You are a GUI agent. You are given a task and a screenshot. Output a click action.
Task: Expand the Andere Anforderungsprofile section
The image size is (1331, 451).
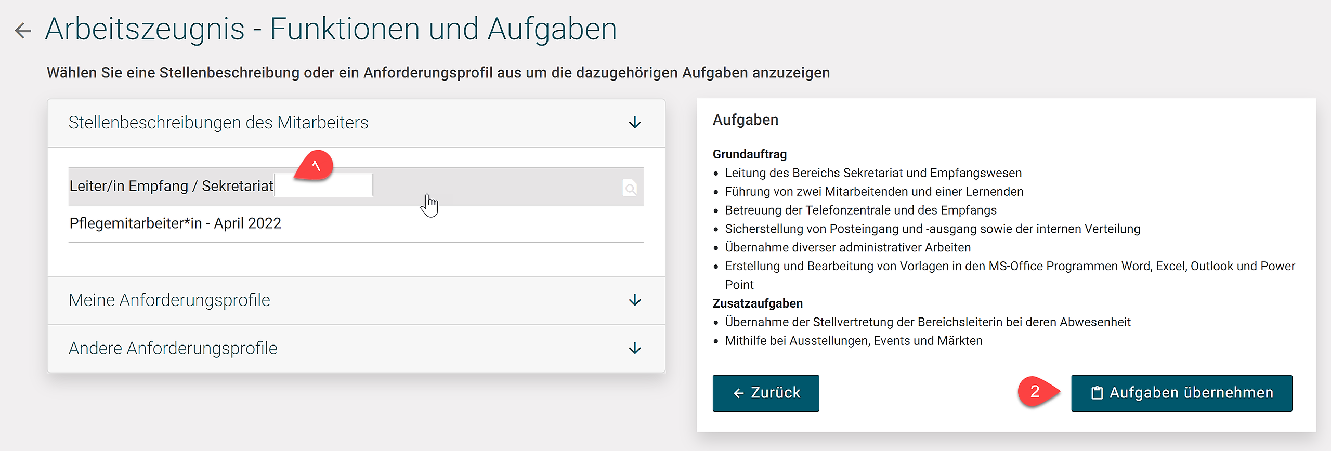(173, 349)
